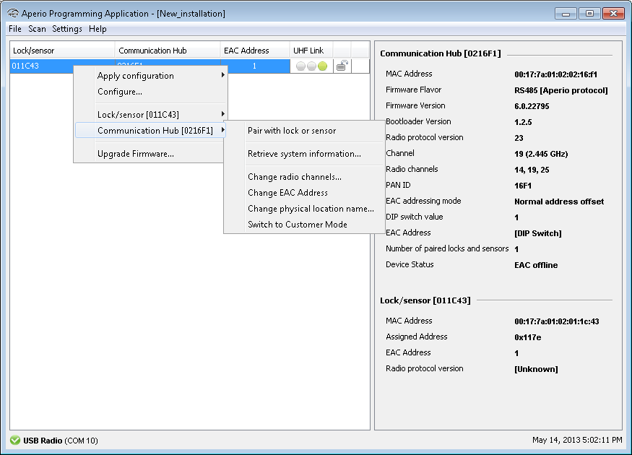Click the green UHF Link indicator light

click(x=322, y=66)
